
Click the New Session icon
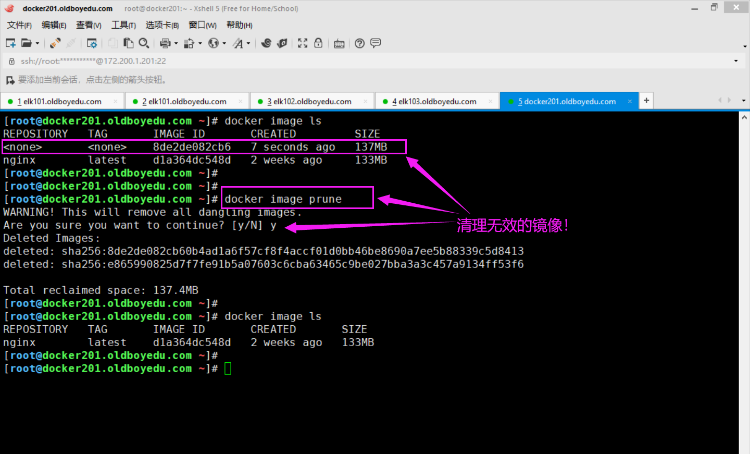coord(10,43)
